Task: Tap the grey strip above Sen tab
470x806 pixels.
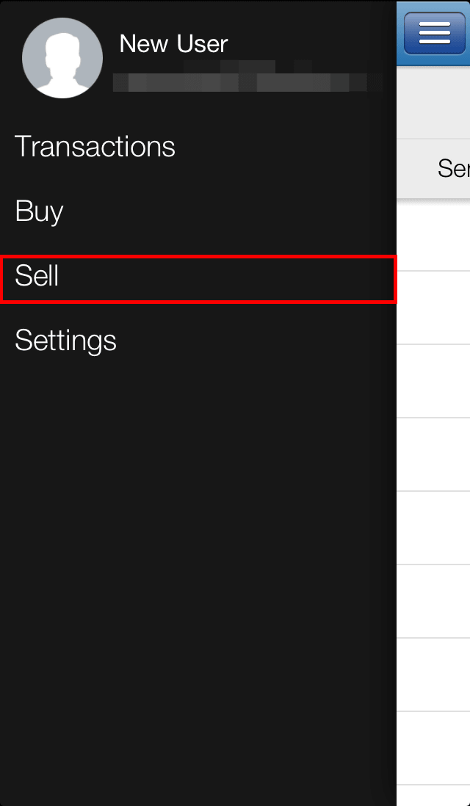Action: 433,102
